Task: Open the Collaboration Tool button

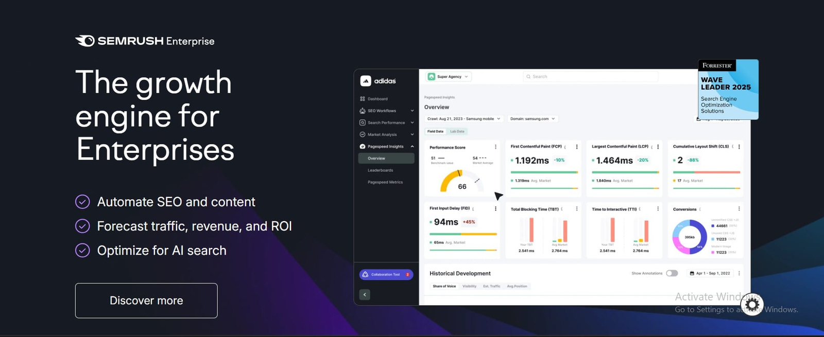Action: [386, 274]
